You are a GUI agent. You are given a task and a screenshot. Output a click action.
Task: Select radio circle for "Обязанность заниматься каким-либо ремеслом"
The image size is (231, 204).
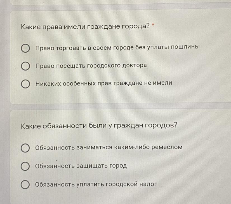click(25, 148)
